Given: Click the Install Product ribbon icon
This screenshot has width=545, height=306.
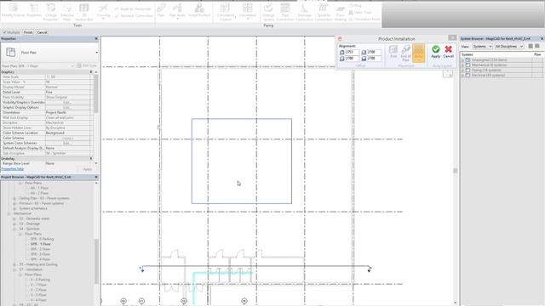Looking at the screenshot, I should click(199, 10).
